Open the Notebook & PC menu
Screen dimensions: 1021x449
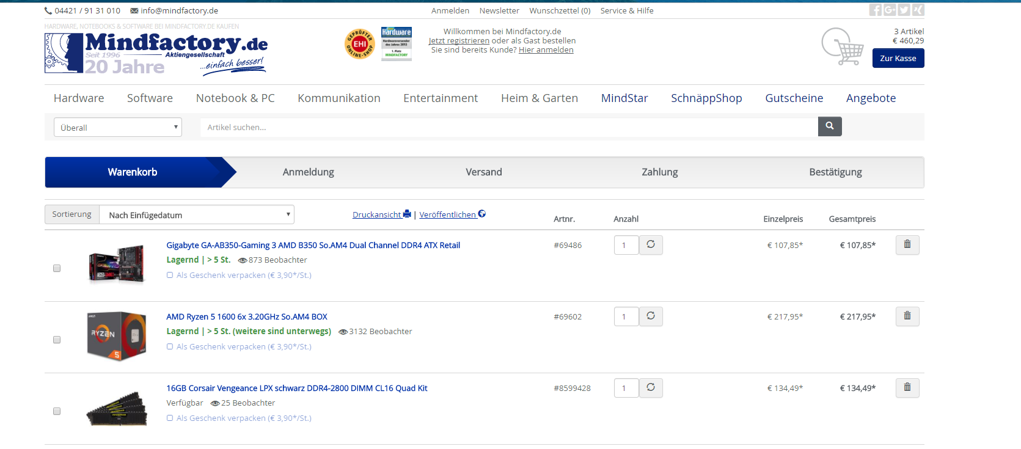point(235,98)
